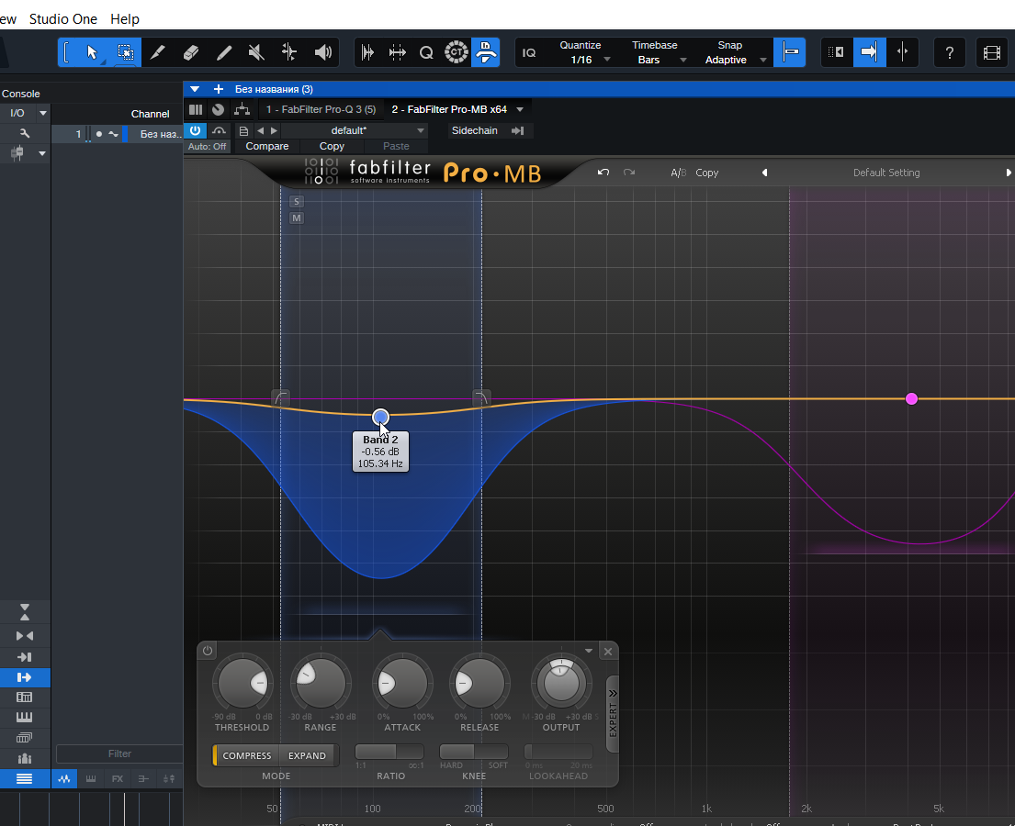Select COMPRESS mode
This screenshot has height=826, width=1015.
pos(246,755)
